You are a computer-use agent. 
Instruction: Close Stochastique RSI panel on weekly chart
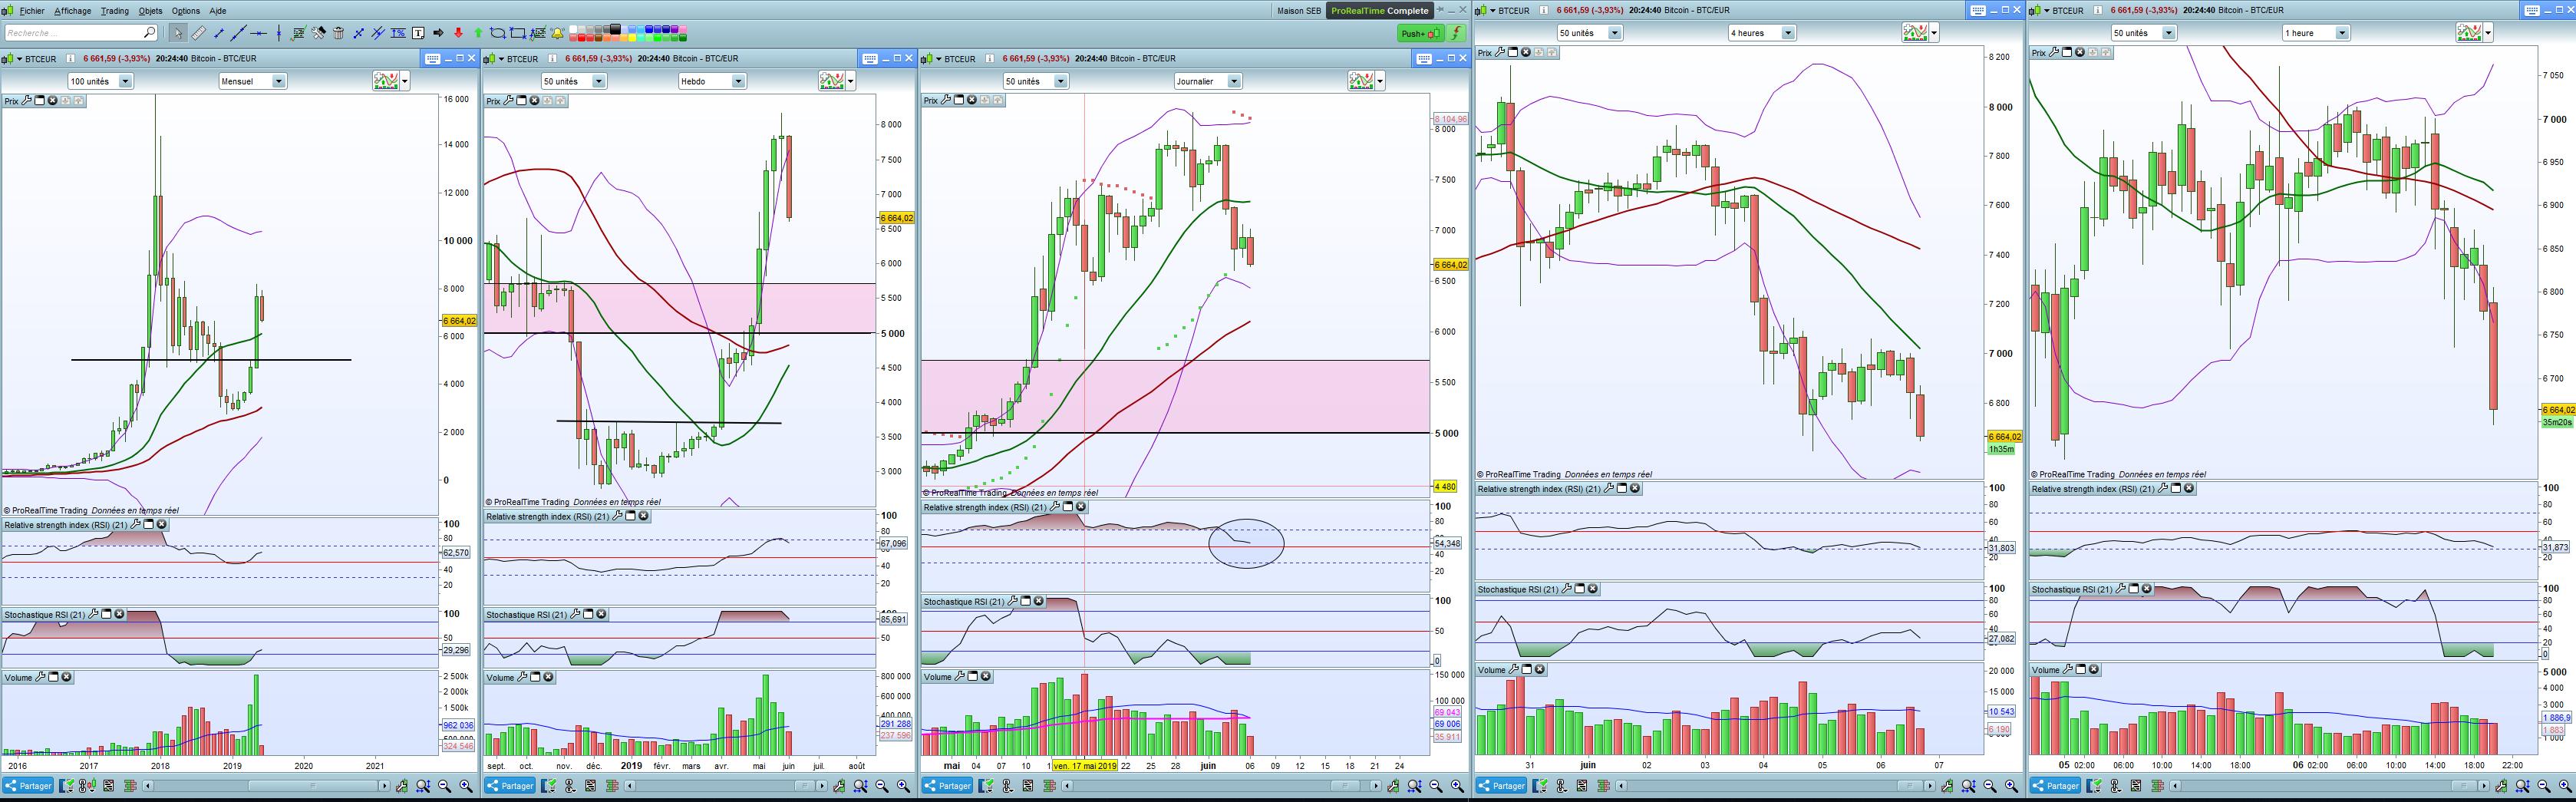point(601,614)
